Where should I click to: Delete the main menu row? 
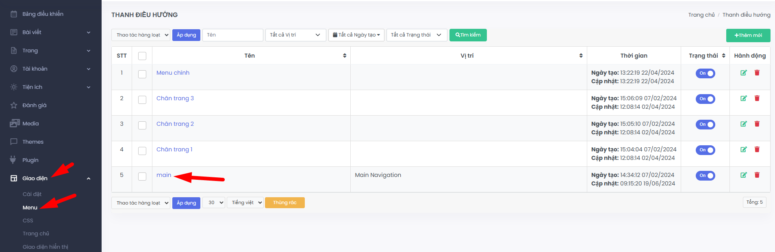click(x=757, y=175)
